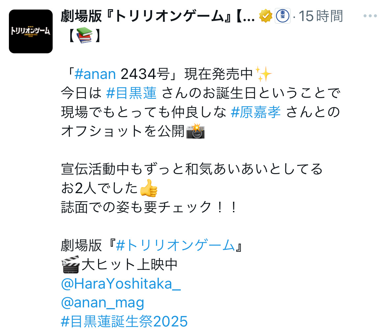Click the Toho affiliate badge icon

point(283,16)
